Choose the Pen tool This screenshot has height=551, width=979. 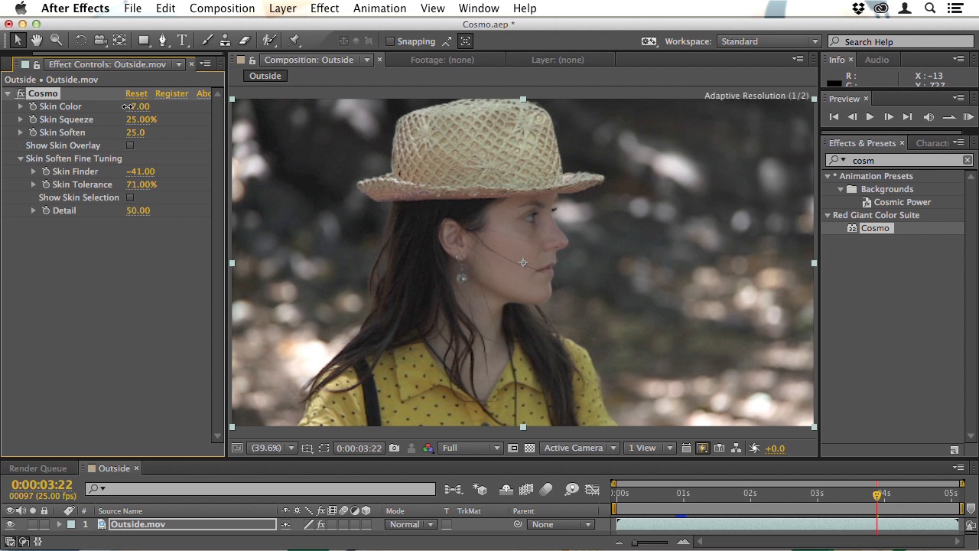(162, 41)
